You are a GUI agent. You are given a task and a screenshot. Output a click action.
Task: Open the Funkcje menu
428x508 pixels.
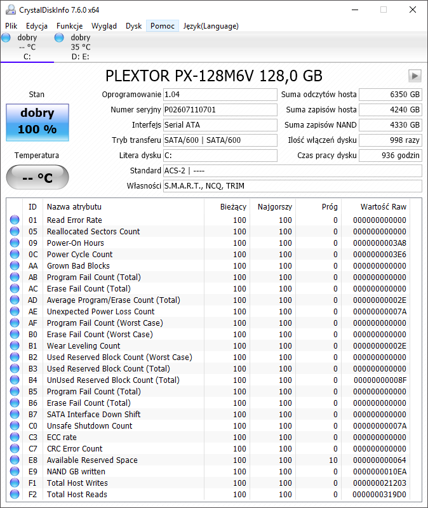tap(69, 26)
